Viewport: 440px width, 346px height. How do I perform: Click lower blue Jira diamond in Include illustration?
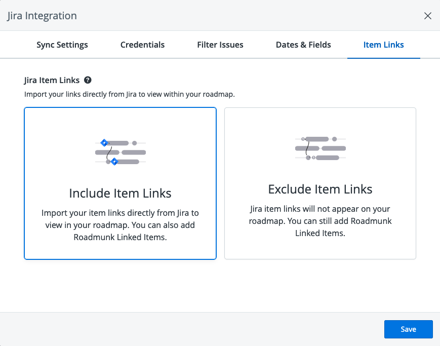tap(114, 162)
